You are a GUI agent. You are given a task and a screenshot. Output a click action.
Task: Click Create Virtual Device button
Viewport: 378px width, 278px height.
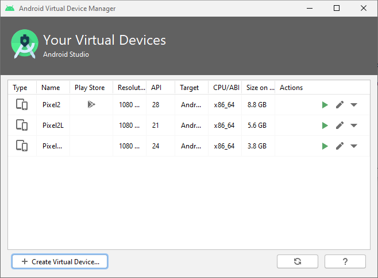click(60, 261)
